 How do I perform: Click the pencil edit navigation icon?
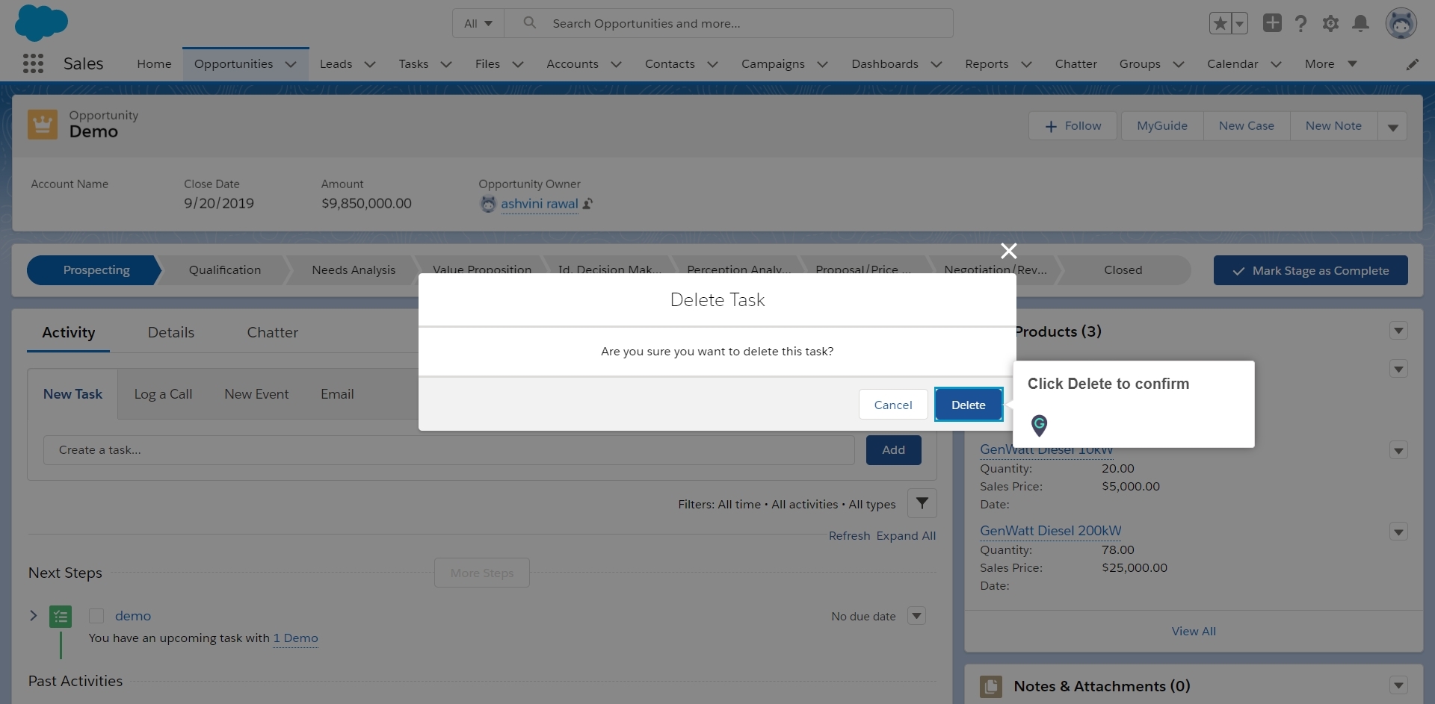pos(1412,64)
